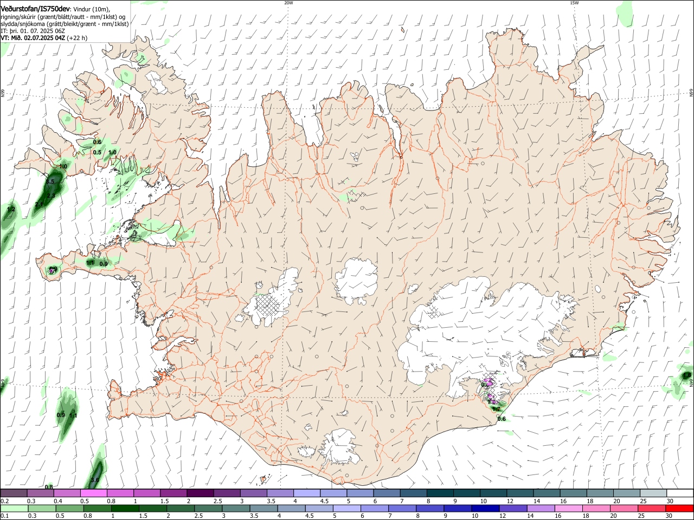Click the Veðurstofan/IS750dev title text

pyautogui.click(x=35, y=9)
